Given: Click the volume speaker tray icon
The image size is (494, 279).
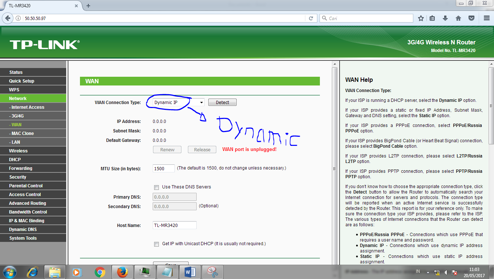Looking at the screenshot, I should (x=446, y=272).
